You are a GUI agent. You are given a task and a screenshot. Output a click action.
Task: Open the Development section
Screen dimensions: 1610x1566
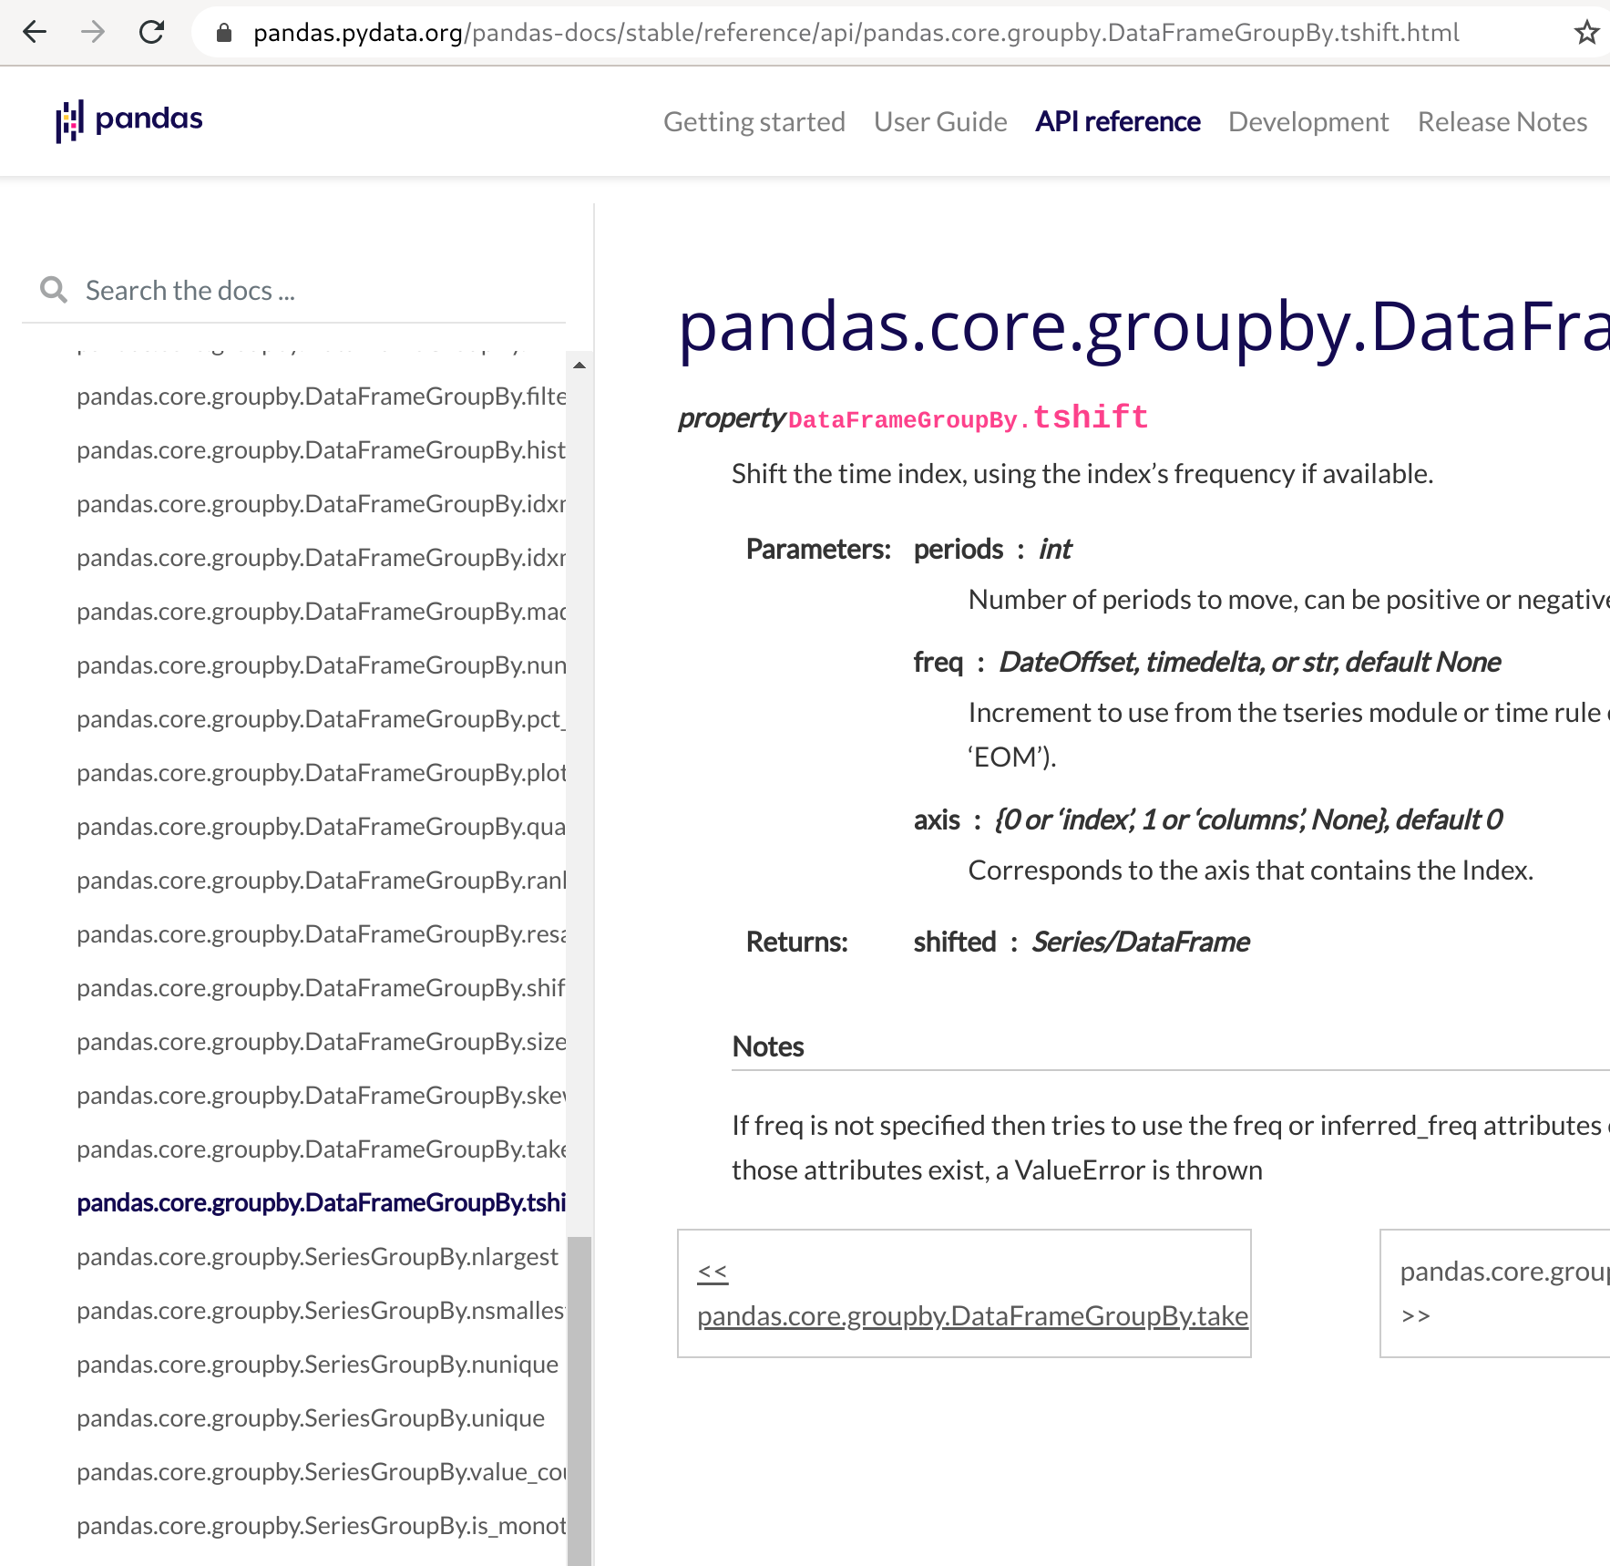tap(1307, 121)
